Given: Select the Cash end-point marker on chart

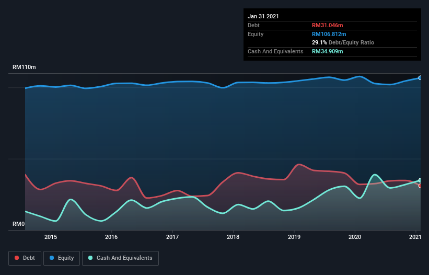Looking at the screenshot, I should pyautogui.click(x=420, y=180).
